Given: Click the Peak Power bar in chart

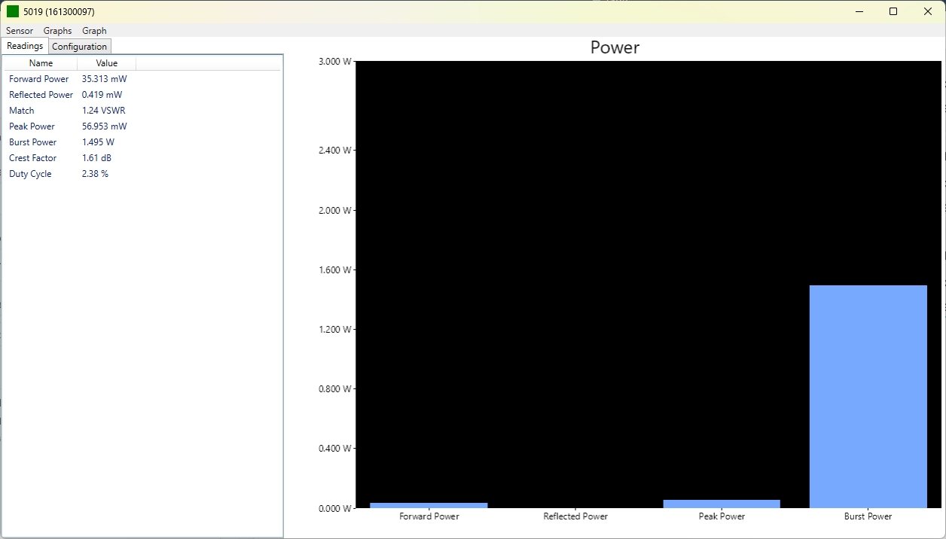Looking at the screenshot, I should (722, 504).
